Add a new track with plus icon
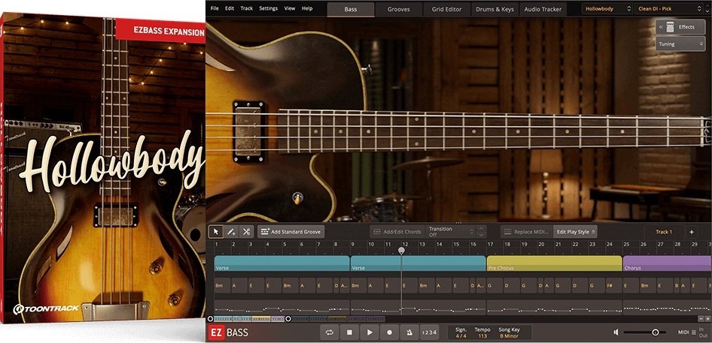This screenshot has width=712, height=343. click(692, 231)
